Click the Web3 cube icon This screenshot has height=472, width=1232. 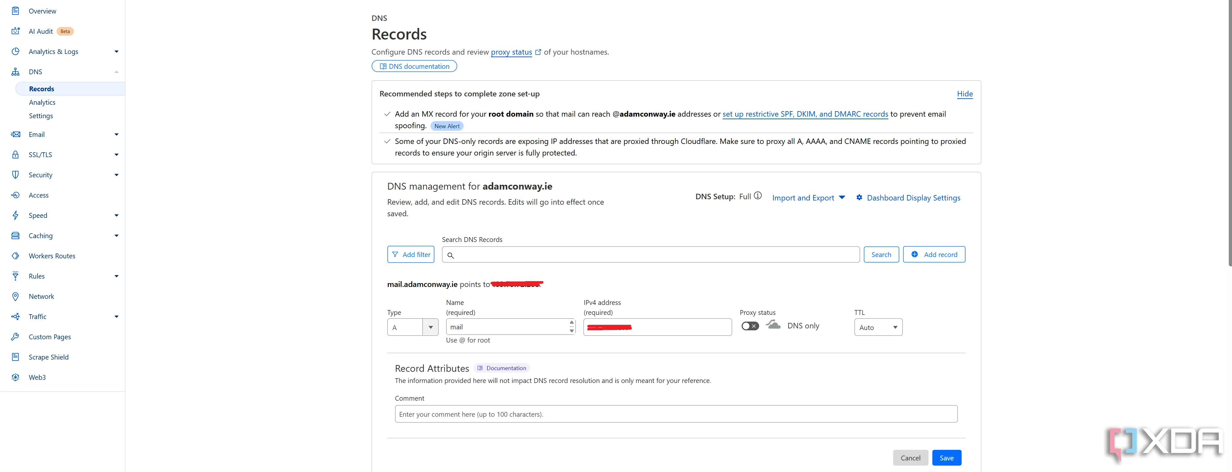click(15, 377)
